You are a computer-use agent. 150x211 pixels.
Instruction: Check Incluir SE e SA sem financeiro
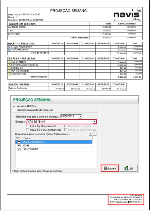coord(27,130)
